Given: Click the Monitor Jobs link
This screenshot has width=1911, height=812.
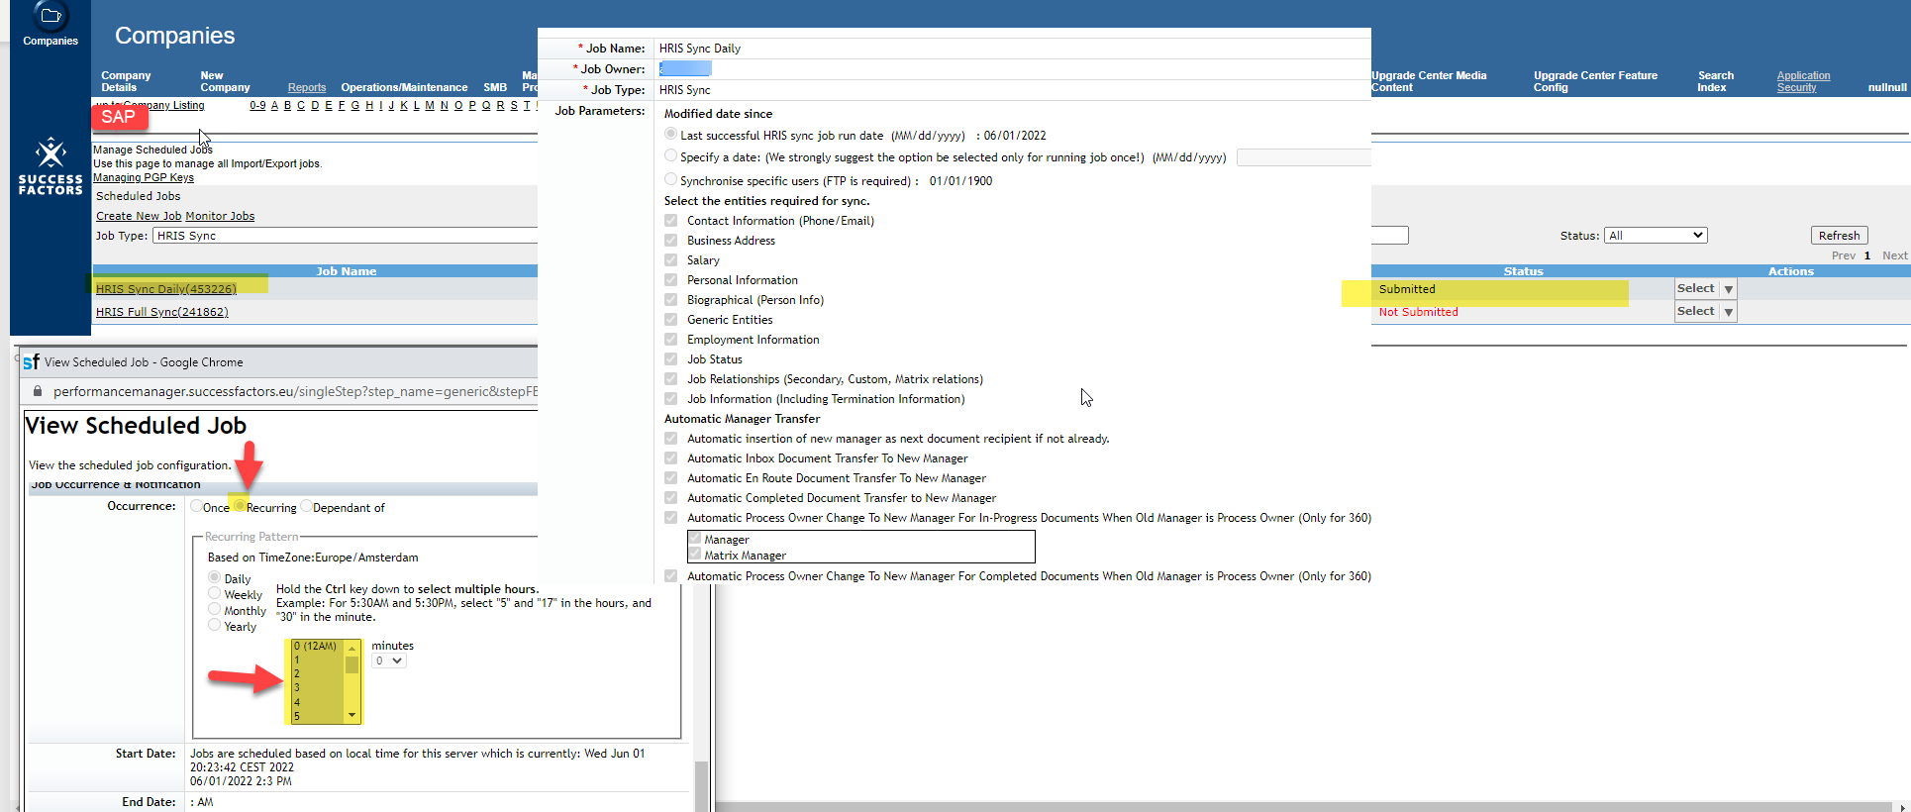Looking at the screenshot, I should click(220, 216).
